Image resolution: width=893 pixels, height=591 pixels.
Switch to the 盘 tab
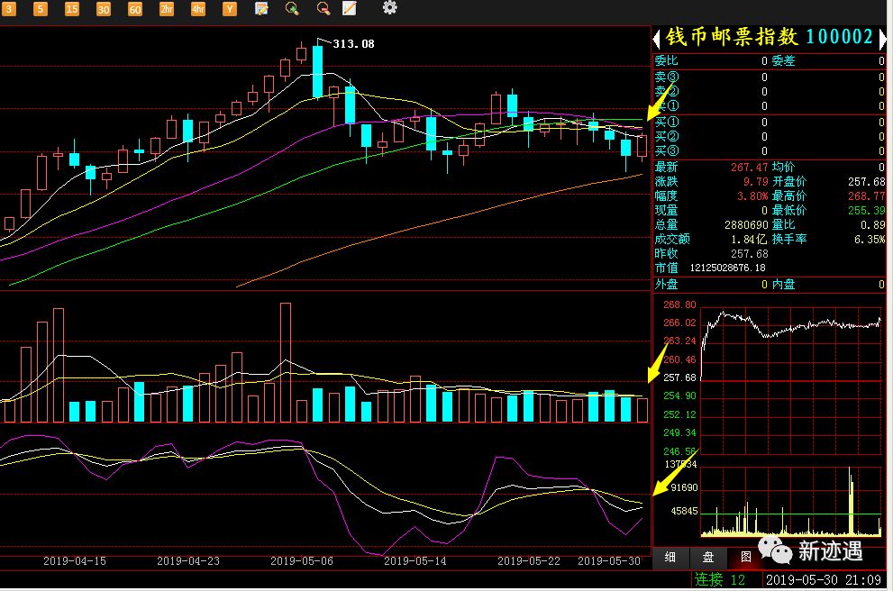tap(708, 557)
